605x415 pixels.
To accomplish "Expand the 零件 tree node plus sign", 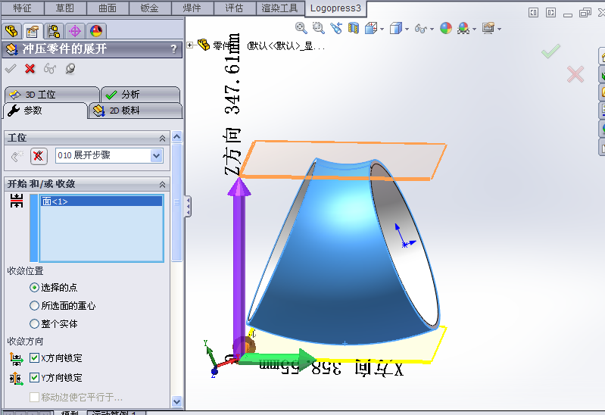I will click(189, 45).
